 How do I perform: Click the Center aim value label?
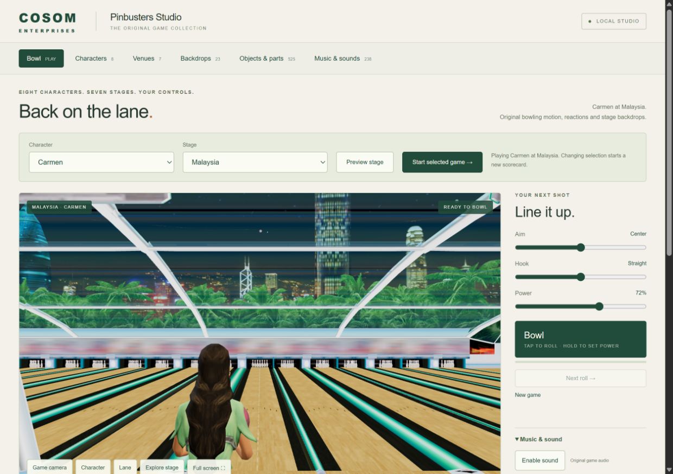click(638, 234)
